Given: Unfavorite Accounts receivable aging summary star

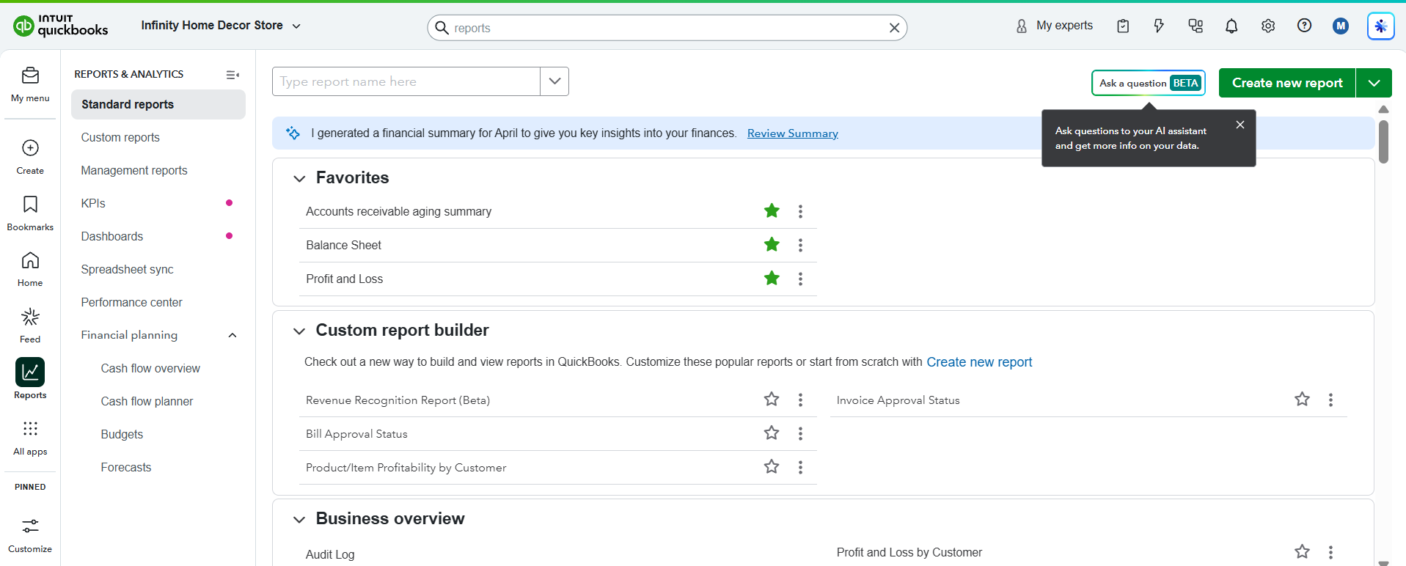Looking at the screenshot, I should (772, 210).
